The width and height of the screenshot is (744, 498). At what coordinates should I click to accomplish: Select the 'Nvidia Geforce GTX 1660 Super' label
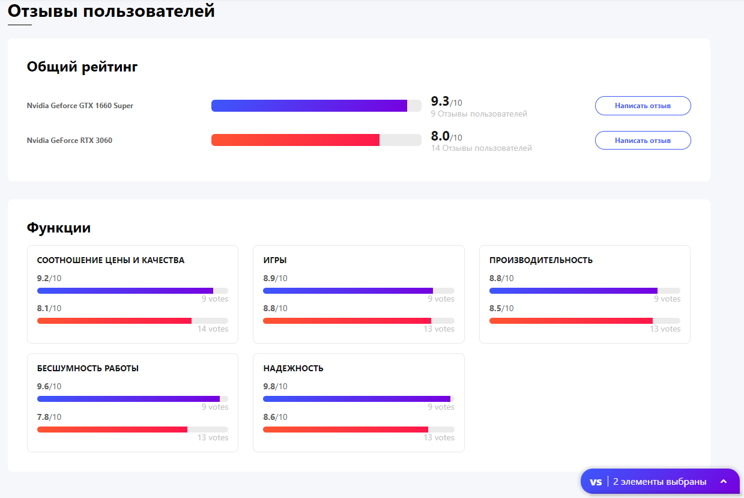click(80, 106)
